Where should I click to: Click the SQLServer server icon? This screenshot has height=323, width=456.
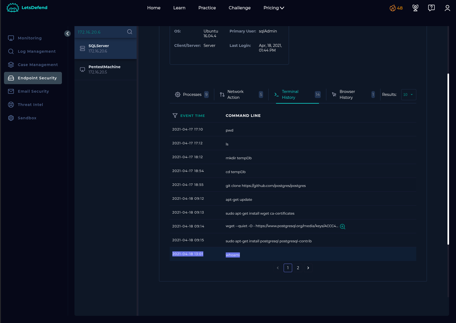(82, 48)
